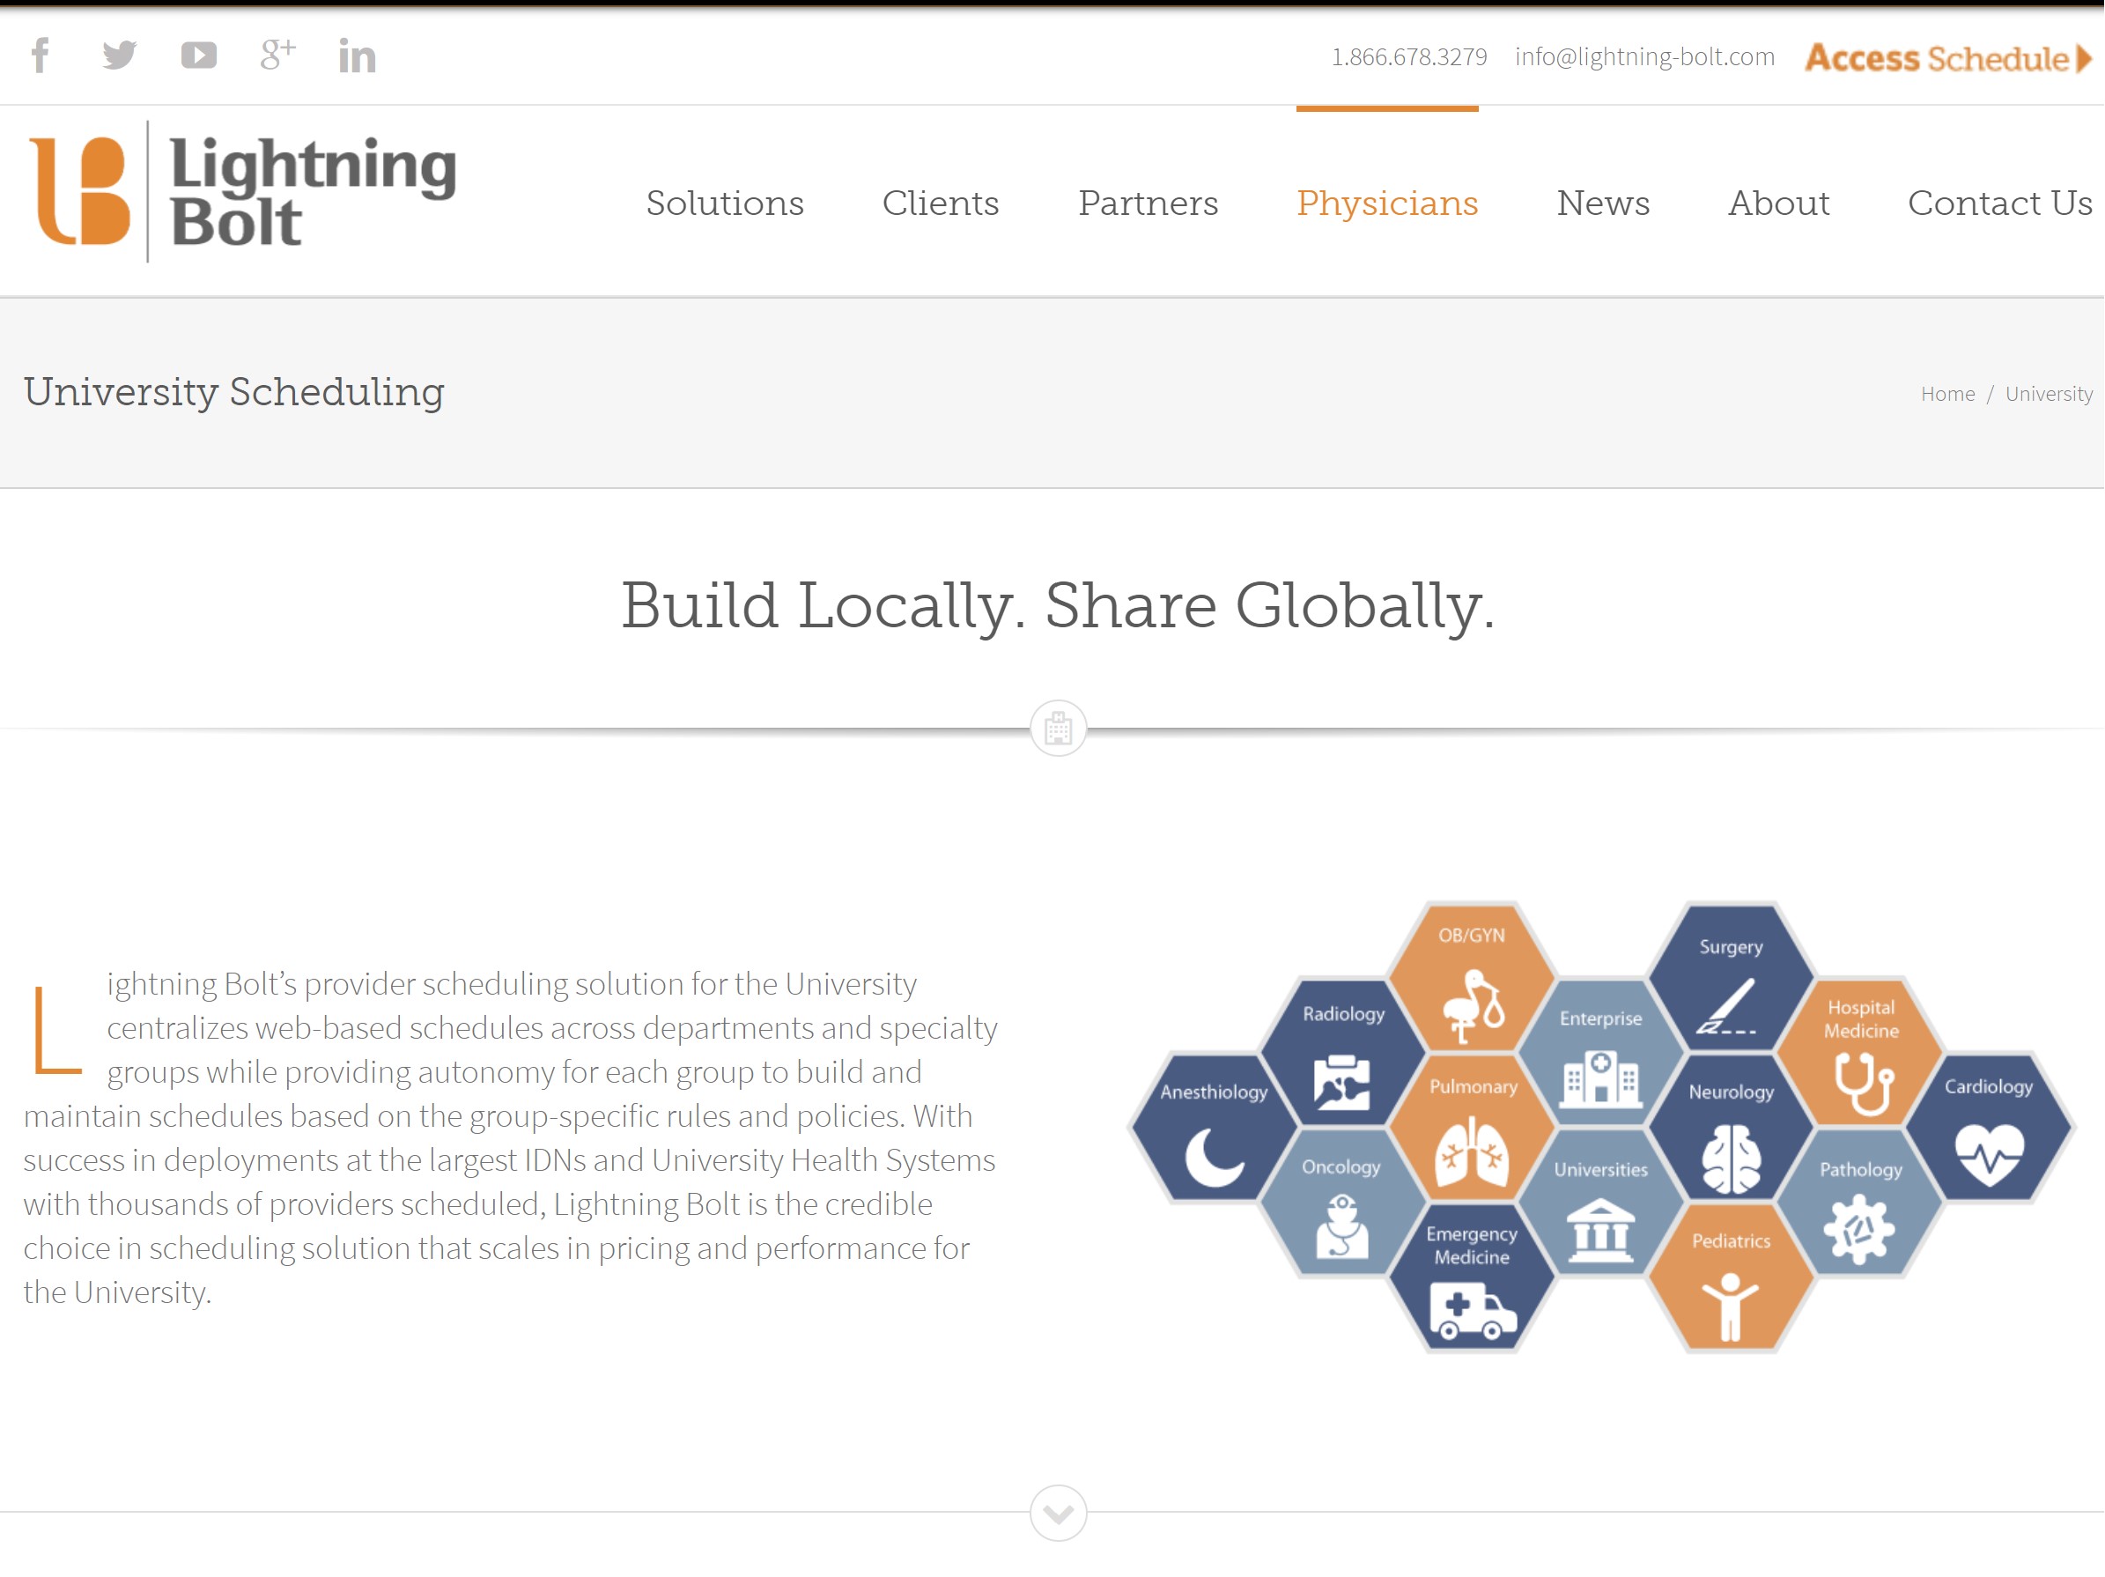Viewport: 2105px width, 1577px height.
Task: Open the Solutions menu
Action: (x=725, y=203)
